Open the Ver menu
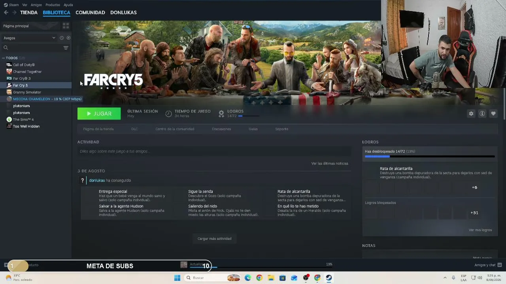The image size is (506, 284). pyautogui.click(x=25, y=5)
